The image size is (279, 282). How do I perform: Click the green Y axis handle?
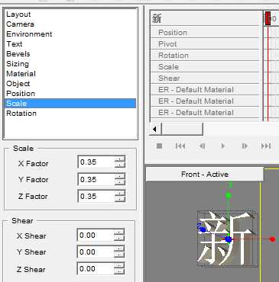point(229,195)
